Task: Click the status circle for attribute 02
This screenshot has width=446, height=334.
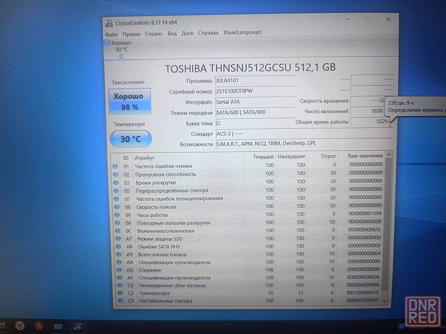Action: 116,175
